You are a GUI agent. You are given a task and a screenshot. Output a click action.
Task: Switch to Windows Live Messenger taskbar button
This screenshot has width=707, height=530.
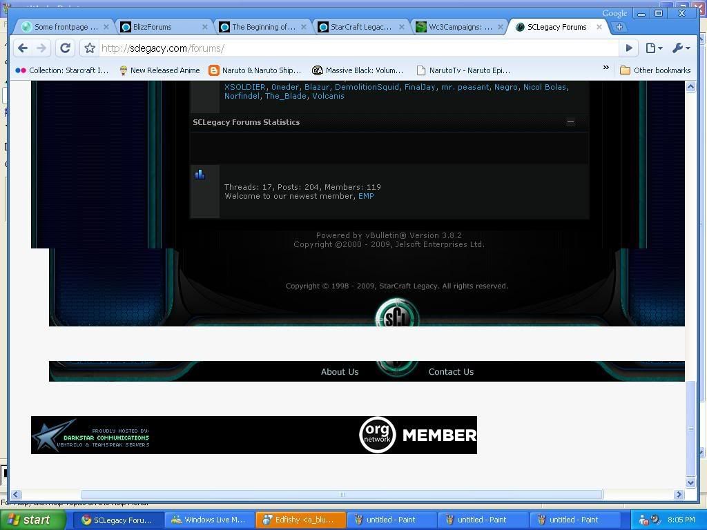[x=209, y=520]
